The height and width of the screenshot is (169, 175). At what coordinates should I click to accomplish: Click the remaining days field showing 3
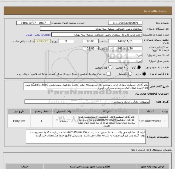(66, 41)
